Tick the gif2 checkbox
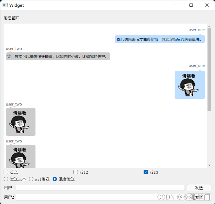Viewport: 215px width, 204px height. (x=76, y=172)
